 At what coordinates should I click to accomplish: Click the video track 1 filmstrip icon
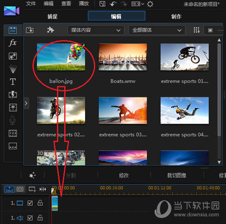coord(20,203)
